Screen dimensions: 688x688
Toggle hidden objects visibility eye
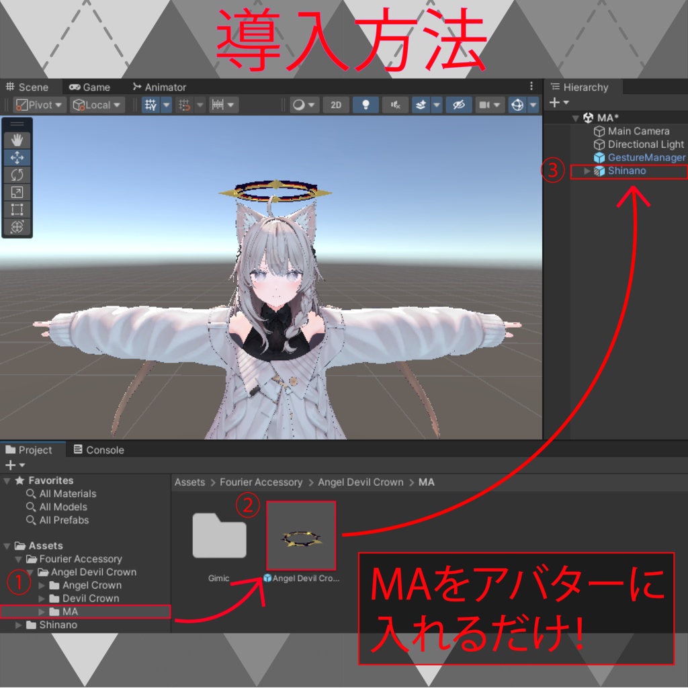click(458, 105)
